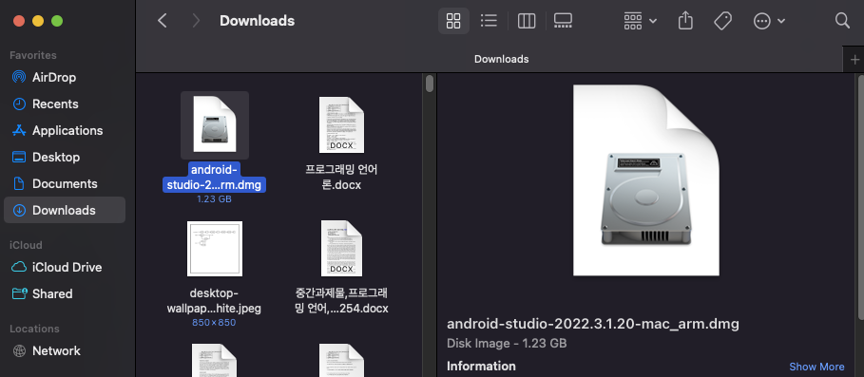Screen dimensions: 864x377
Task: Click the green zoom window button
Action: 57,21
